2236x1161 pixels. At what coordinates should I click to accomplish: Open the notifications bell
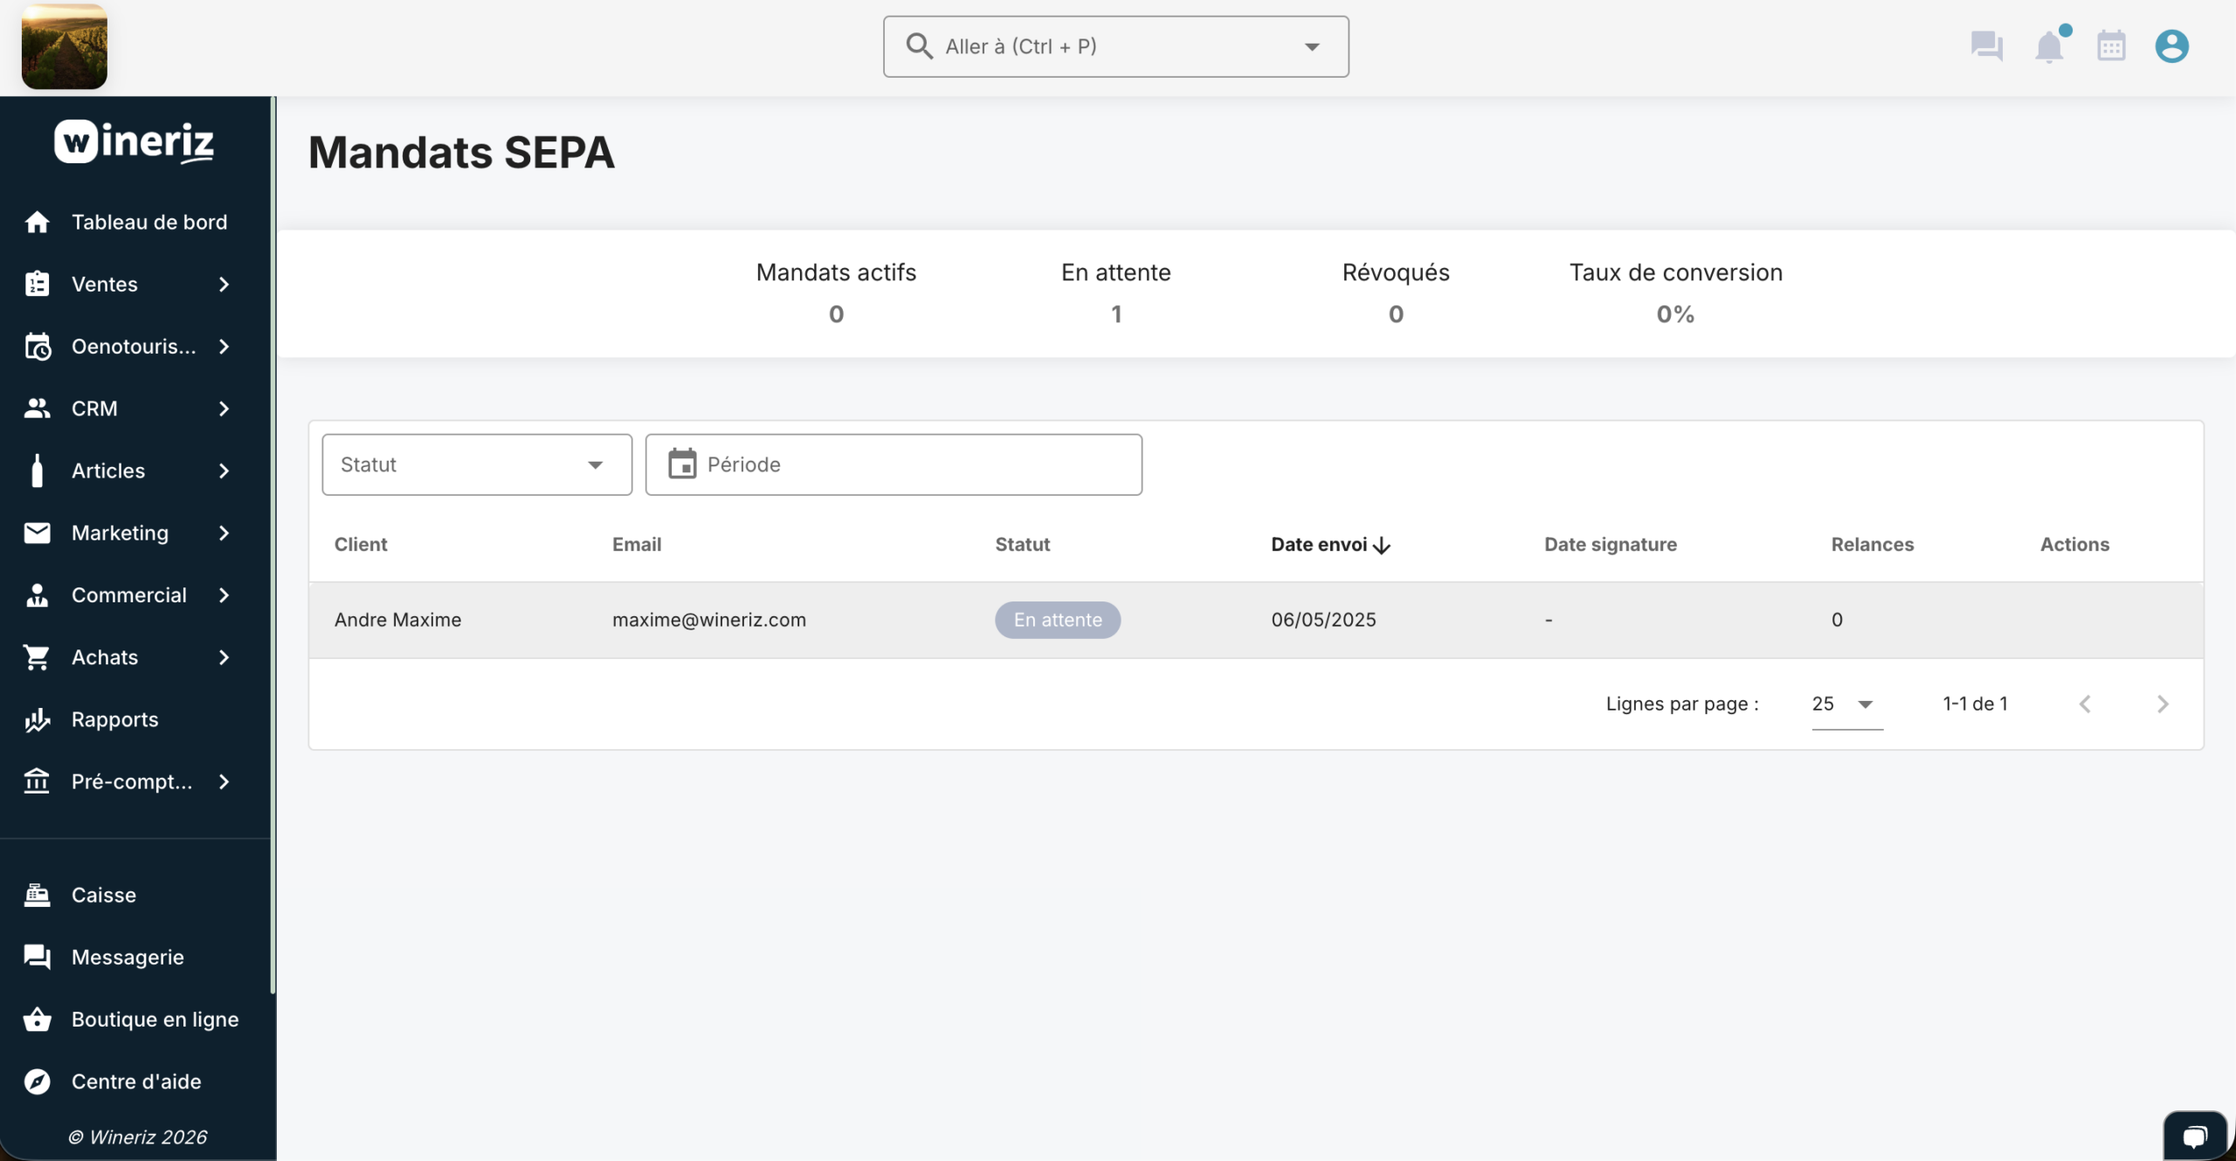pos(2048,45)
